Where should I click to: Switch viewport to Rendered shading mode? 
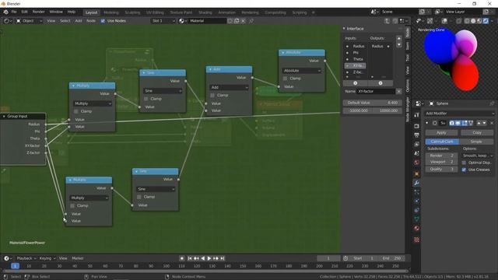click(x=486, y=21)
